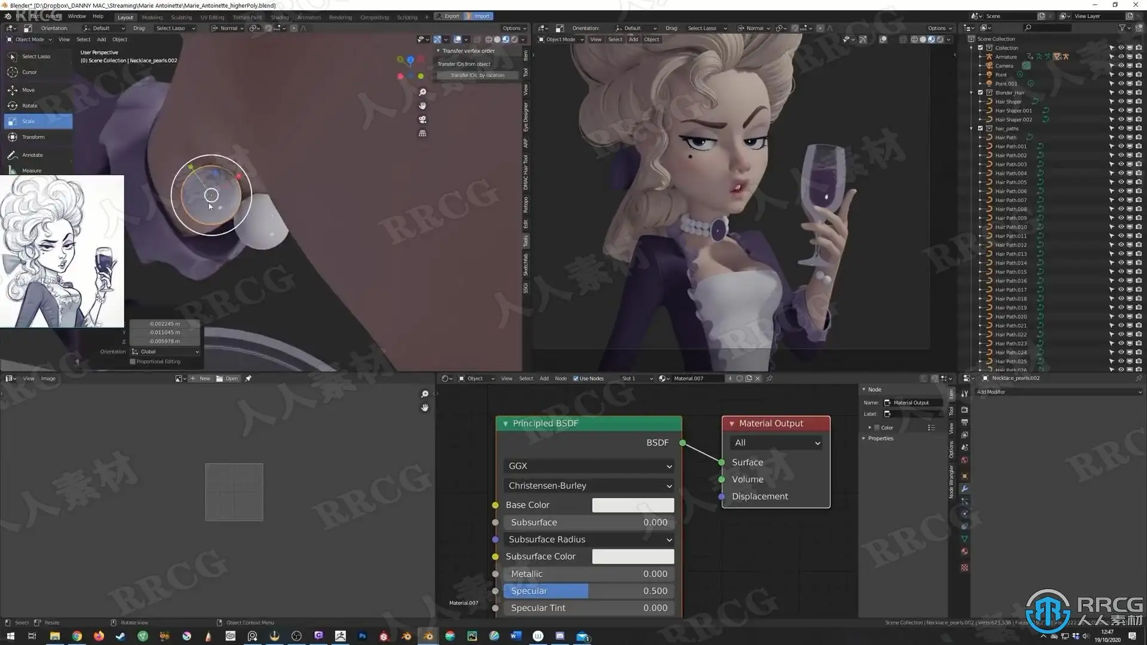Click the image editor pan hand icon

425,408
